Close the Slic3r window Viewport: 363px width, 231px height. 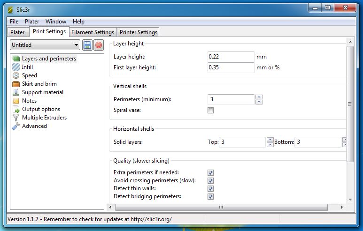pos(346,8)
